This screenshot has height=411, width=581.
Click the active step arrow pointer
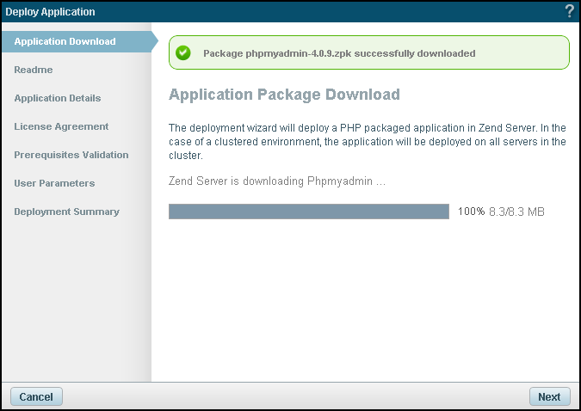pos(154,41)
